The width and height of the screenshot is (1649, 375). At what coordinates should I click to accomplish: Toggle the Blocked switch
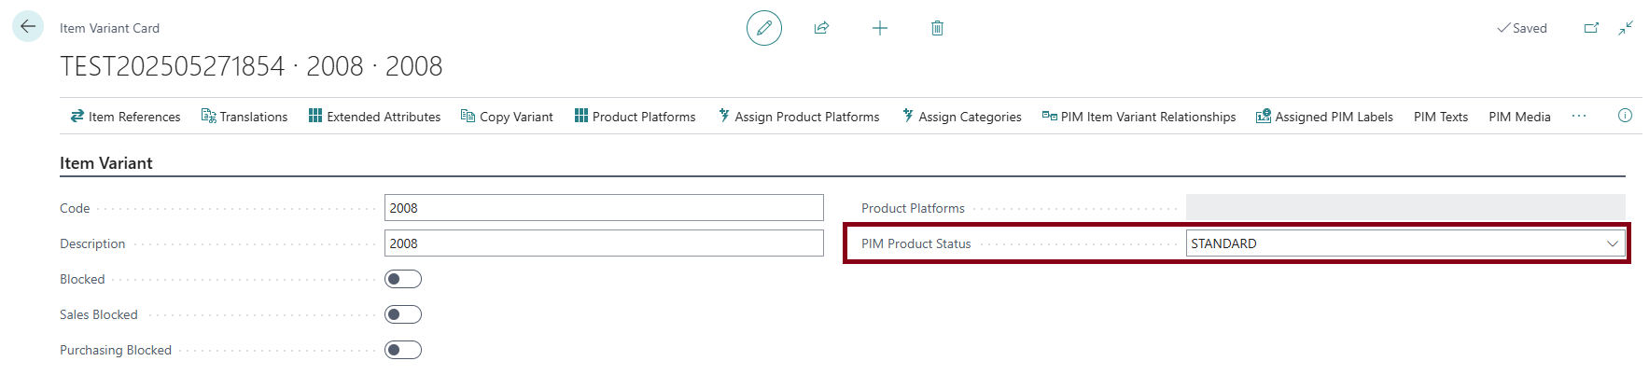click(403, 279)
